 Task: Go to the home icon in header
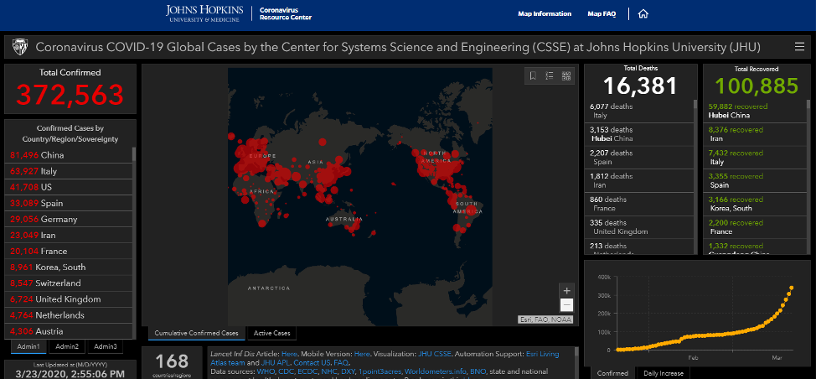click(x=643, y=14)
